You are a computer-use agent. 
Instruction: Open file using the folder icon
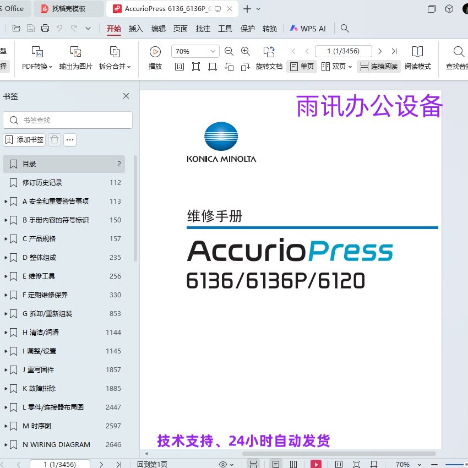coord(16,28)
